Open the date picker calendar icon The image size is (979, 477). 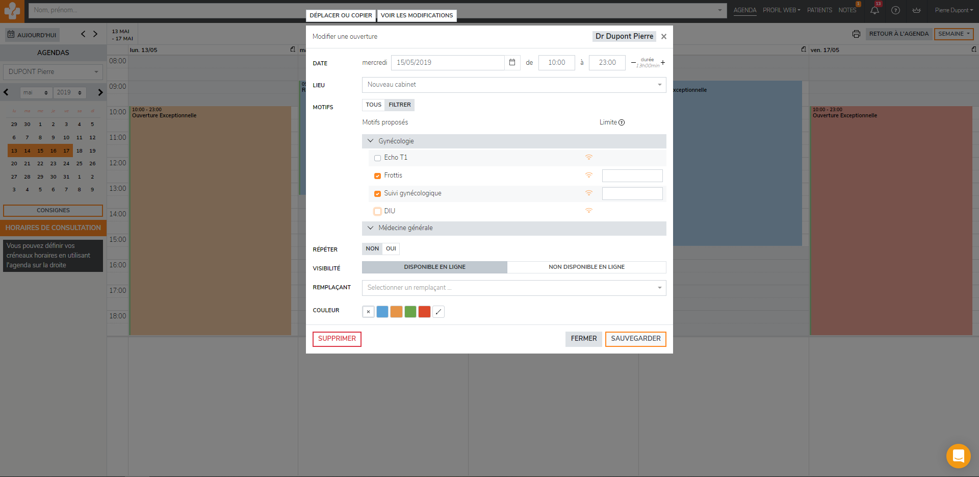coord(512,62)
